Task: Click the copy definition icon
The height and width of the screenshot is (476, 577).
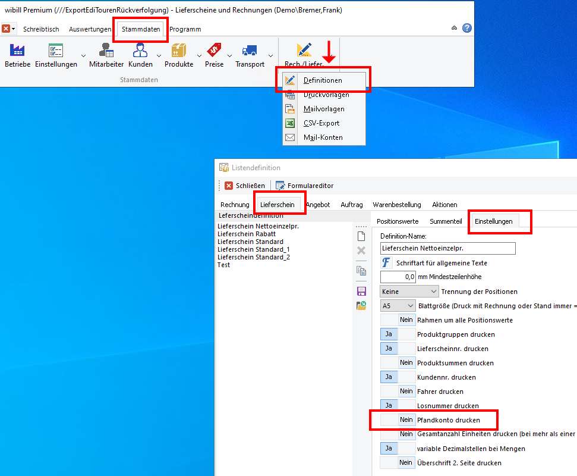Action: (x=361, y=271)
